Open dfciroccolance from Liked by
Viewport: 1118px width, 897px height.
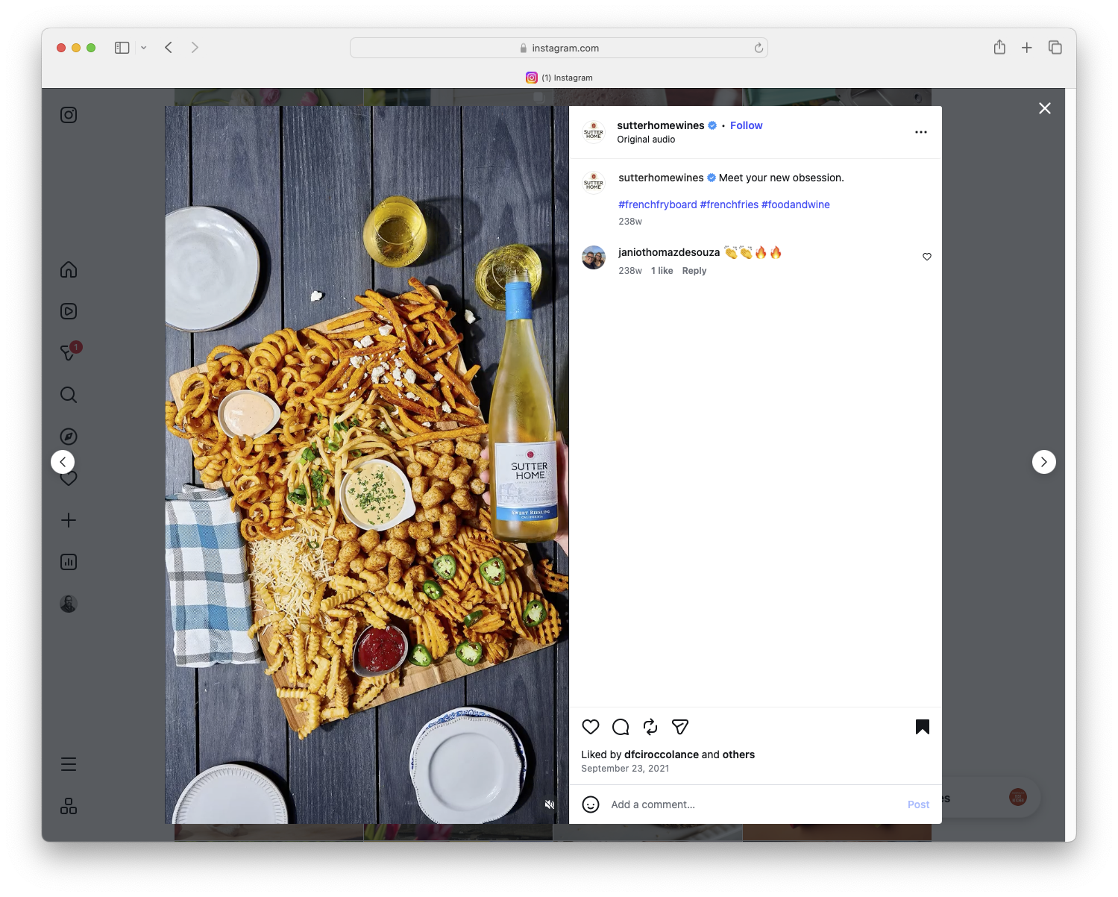point(662,754)
